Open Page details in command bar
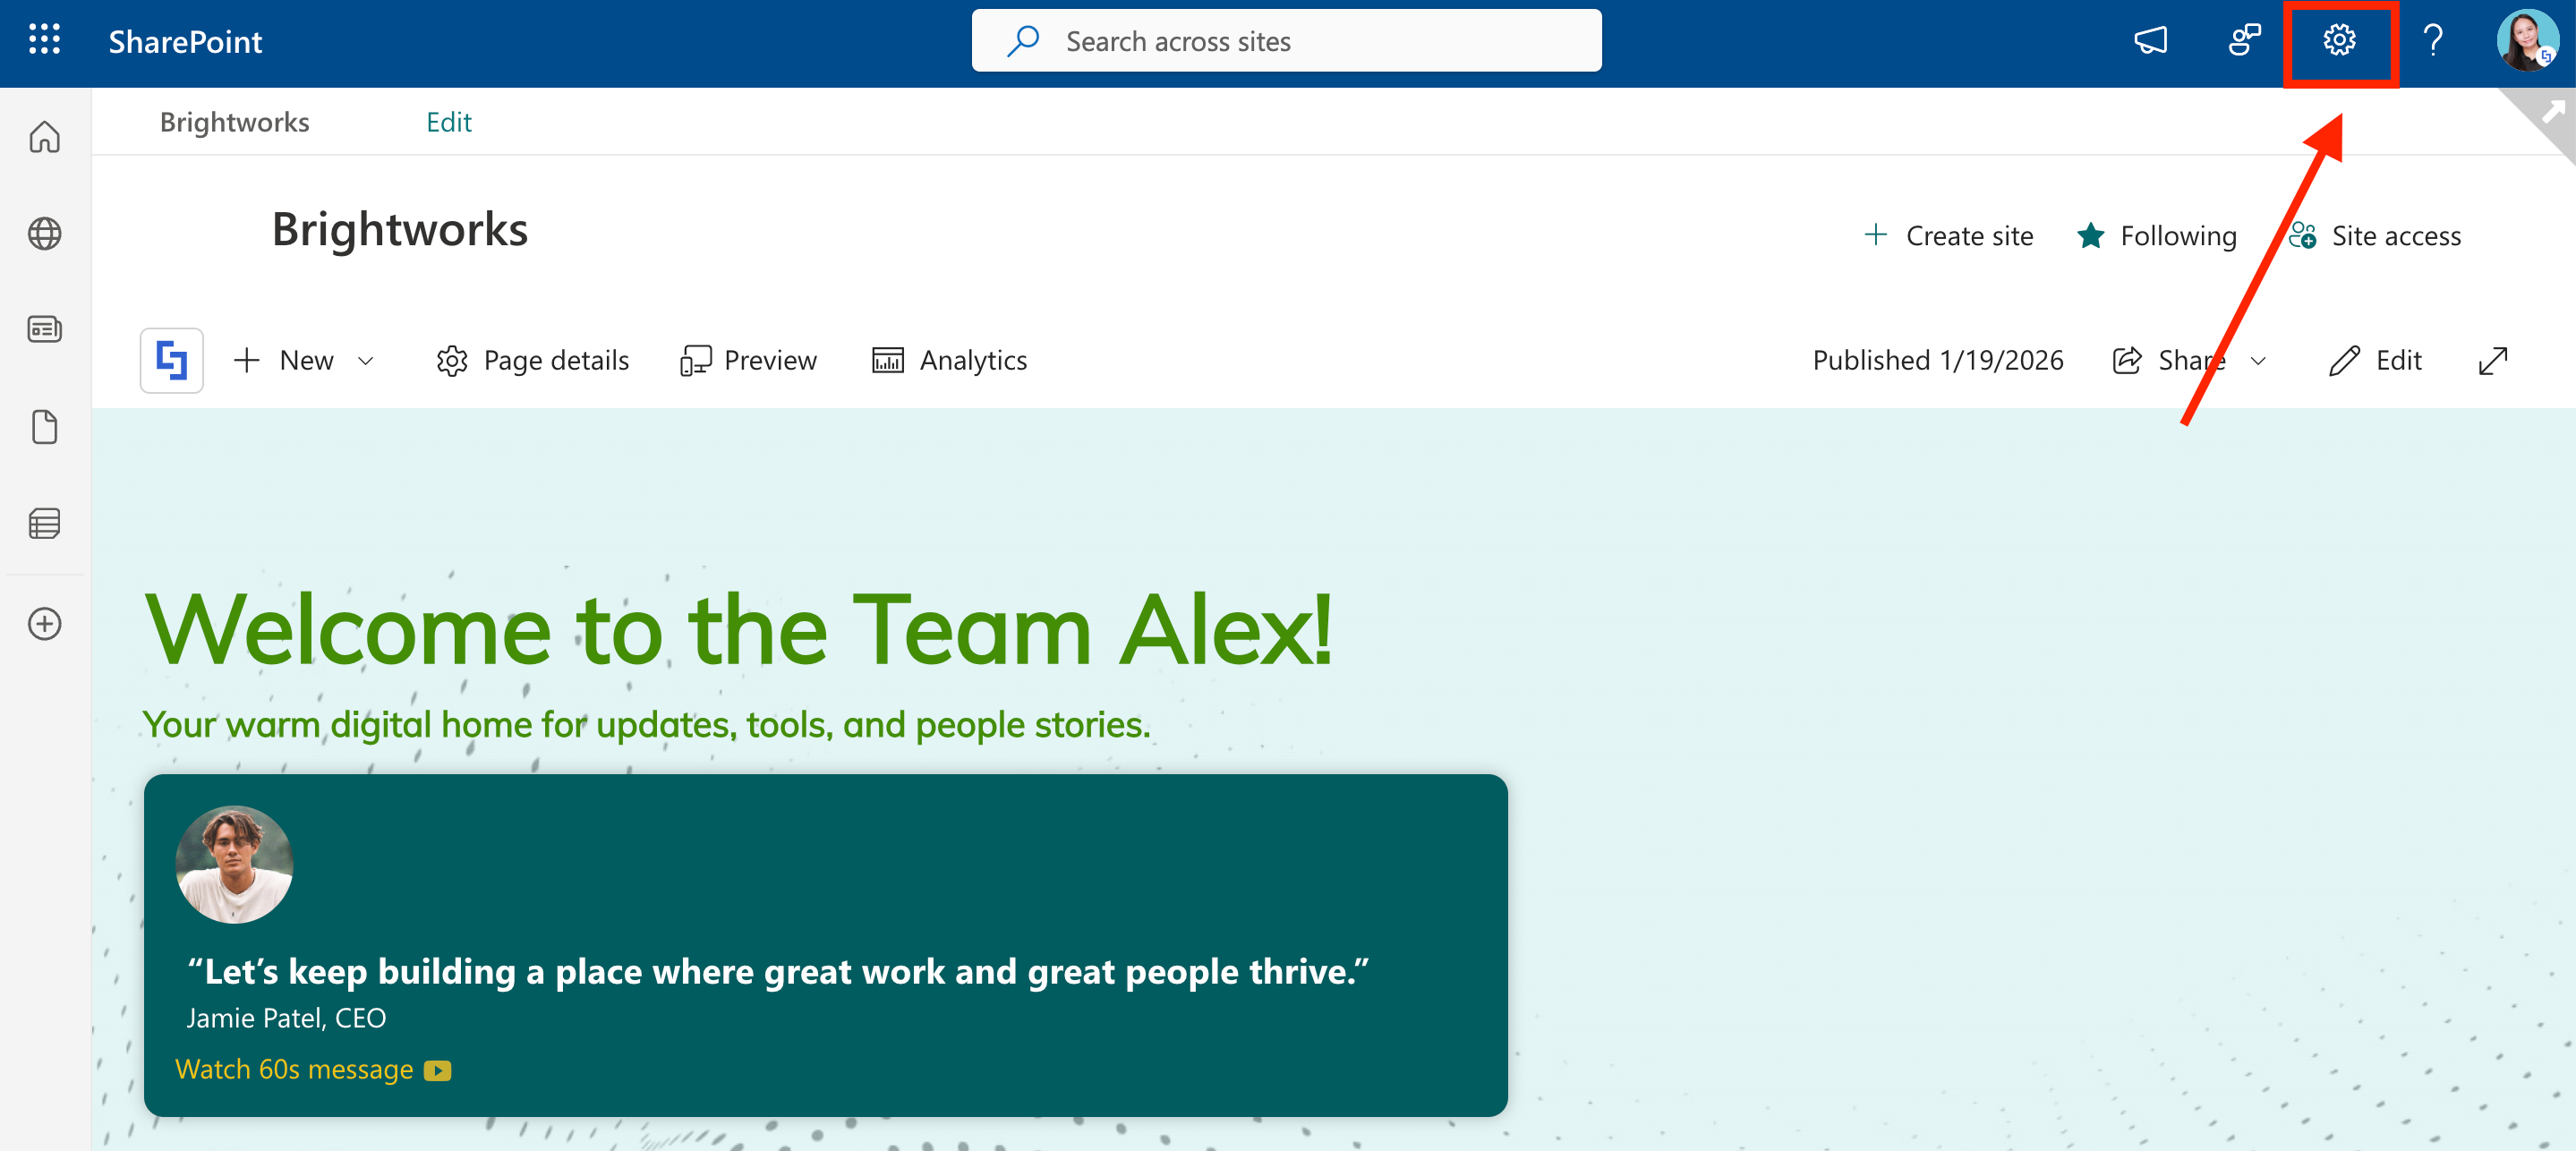 (532, 361)
